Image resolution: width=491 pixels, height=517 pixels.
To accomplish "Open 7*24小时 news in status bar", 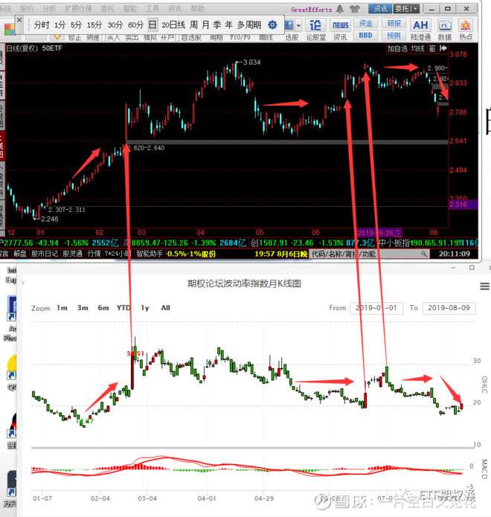I will coord(118,254).
